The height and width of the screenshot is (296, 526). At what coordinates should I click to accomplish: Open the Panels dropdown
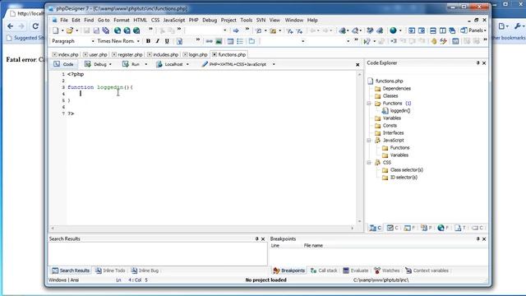click(473, 30)
